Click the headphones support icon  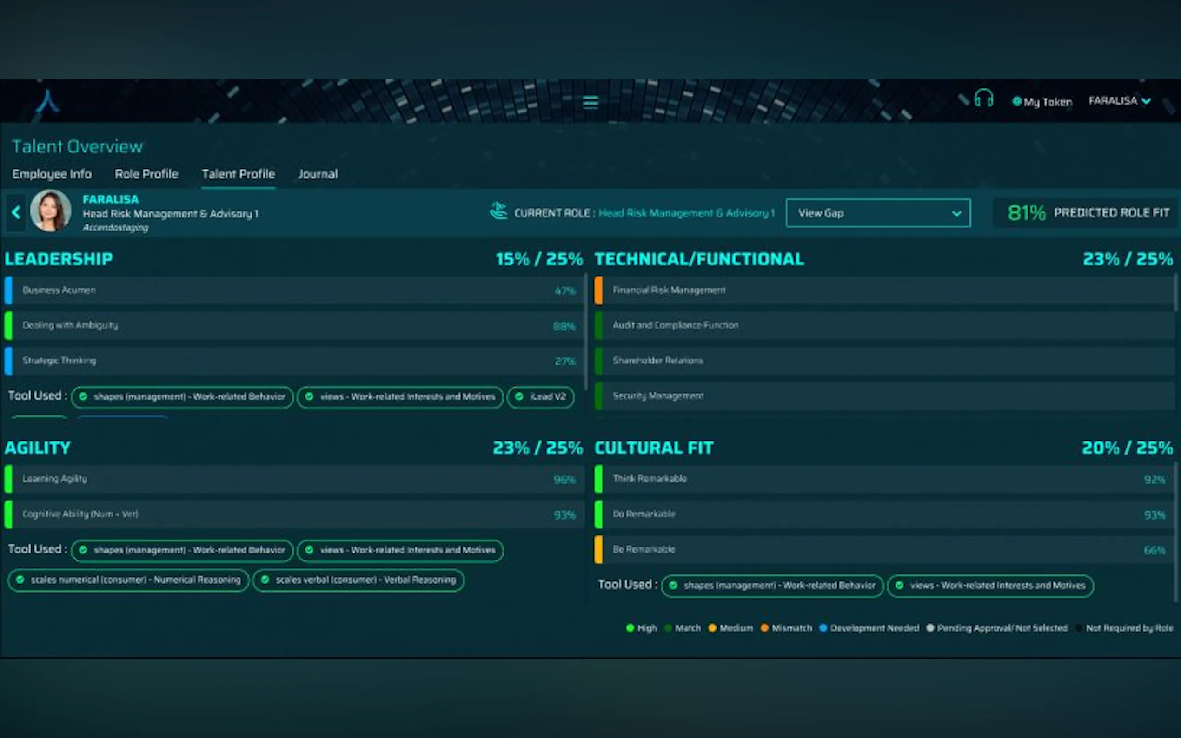pos(983,98)
